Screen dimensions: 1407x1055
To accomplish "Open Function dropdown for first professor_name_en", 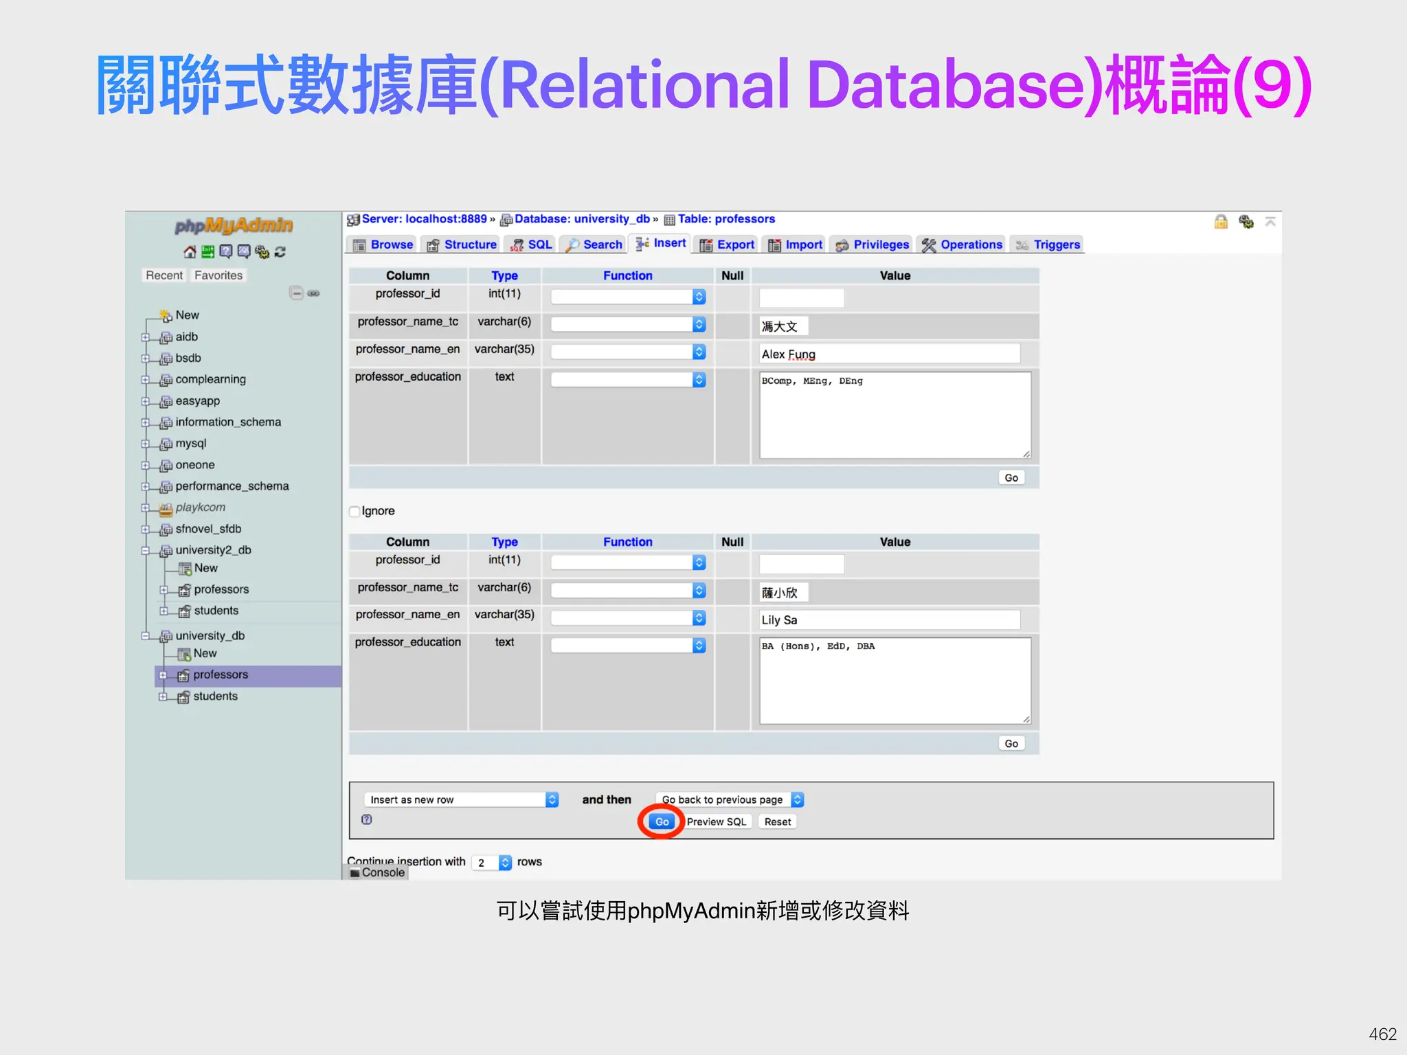I will tap(628, 352).
